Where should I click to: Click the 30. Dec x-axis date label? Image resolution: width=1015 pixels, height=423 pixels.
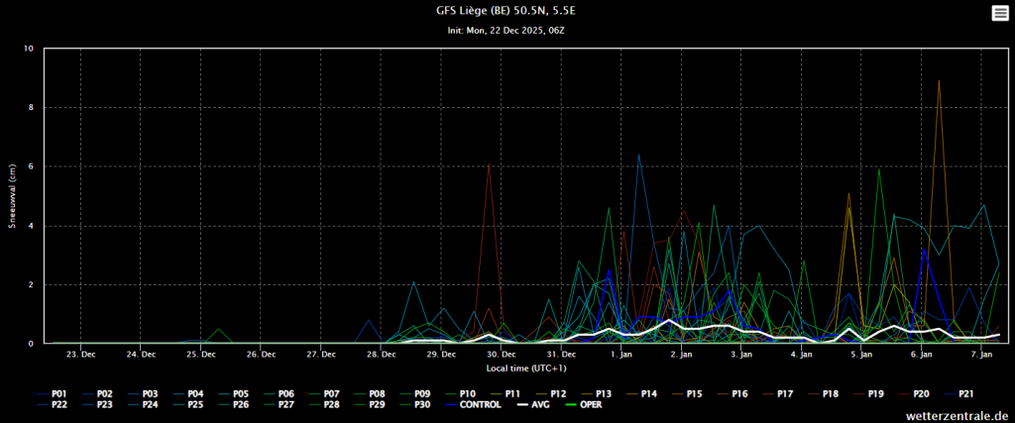tap(502, 354)
